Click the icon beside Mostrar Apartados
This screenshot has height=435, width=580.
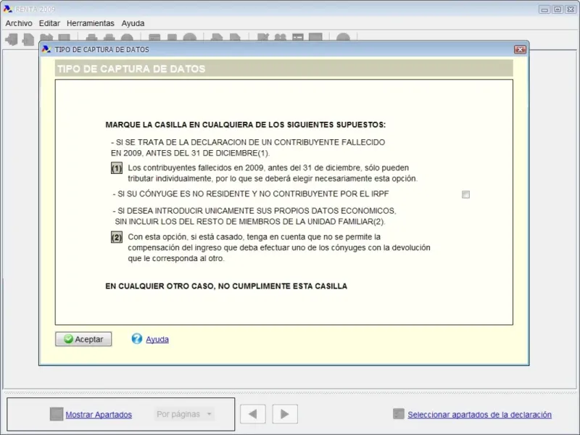[57, 414]
